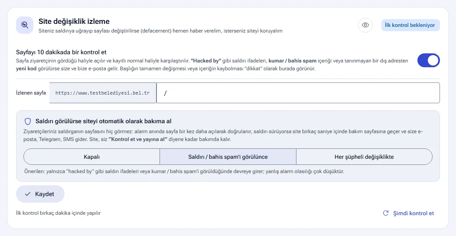Click the shield icon beside Saldırı görülürse heading
The image size is (456, 236).
point(28,121)
